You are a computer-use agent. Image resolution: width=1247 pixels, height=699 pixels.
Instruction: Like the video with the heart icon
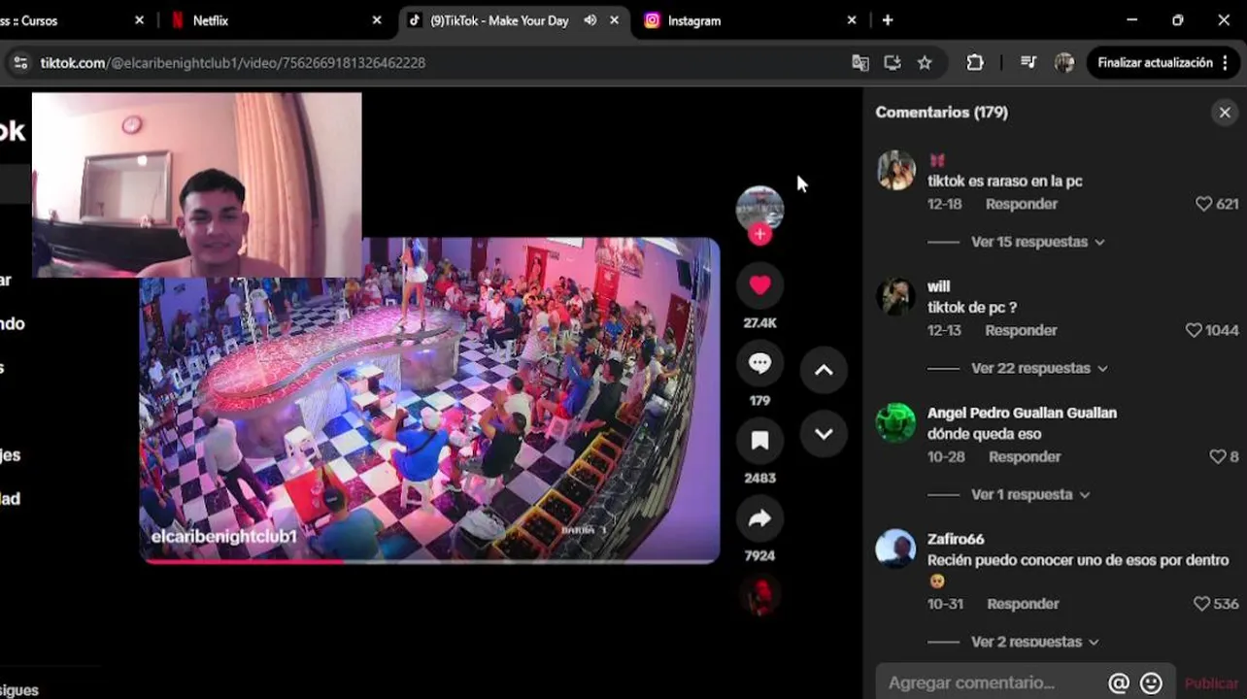pos(759,284)
